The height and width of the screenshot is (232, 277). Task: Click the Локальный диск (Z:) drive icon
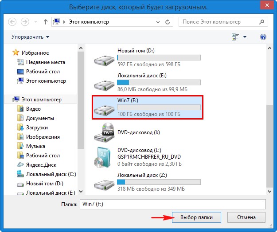[104, 185]
